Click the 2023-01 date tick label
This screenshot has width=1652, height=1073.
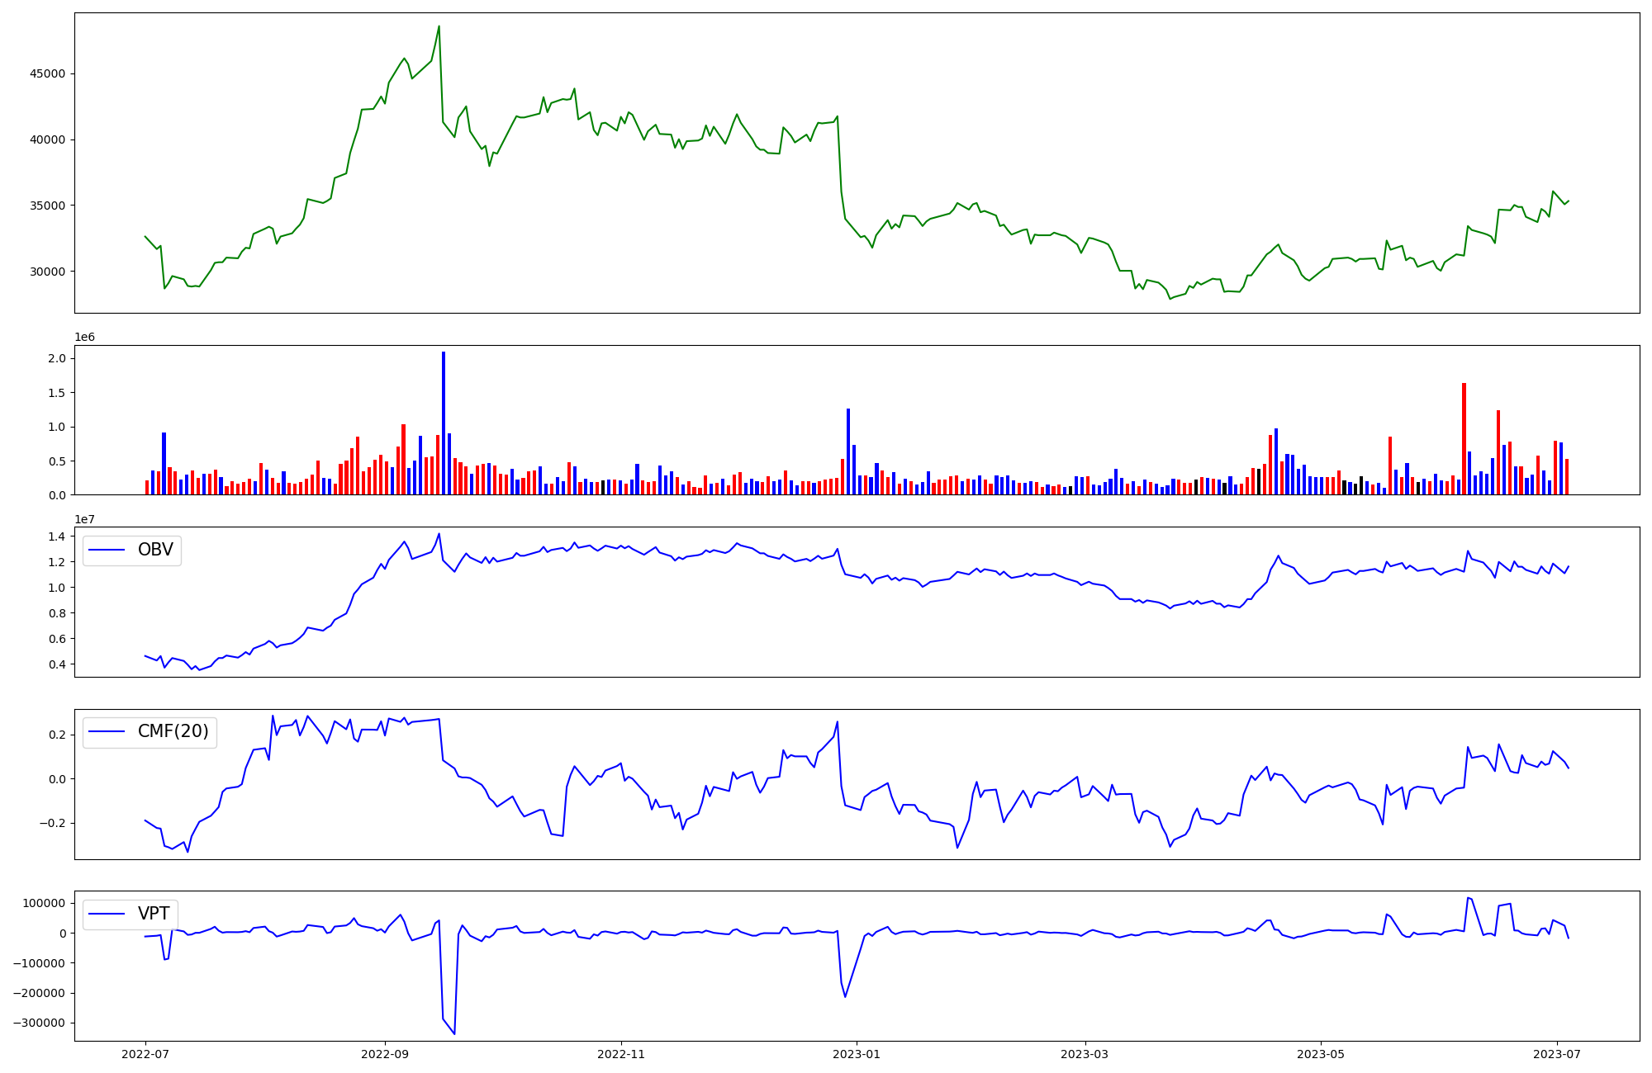(857, 1054)
